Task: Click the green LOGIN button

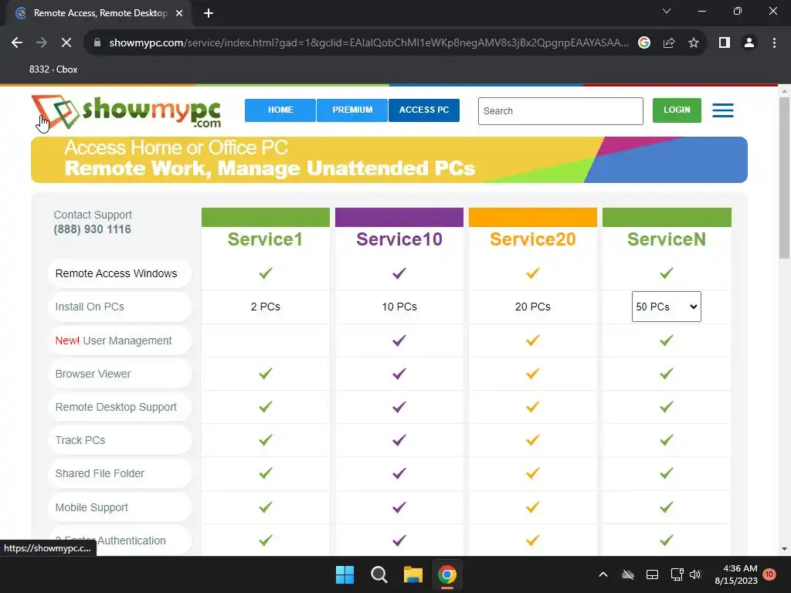Action: click(x=677, y=110)
